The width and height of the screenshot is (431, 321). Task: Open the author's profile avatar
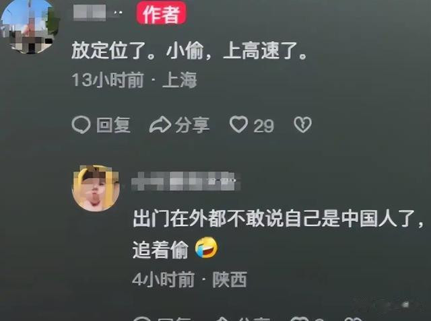coord(29,26)
